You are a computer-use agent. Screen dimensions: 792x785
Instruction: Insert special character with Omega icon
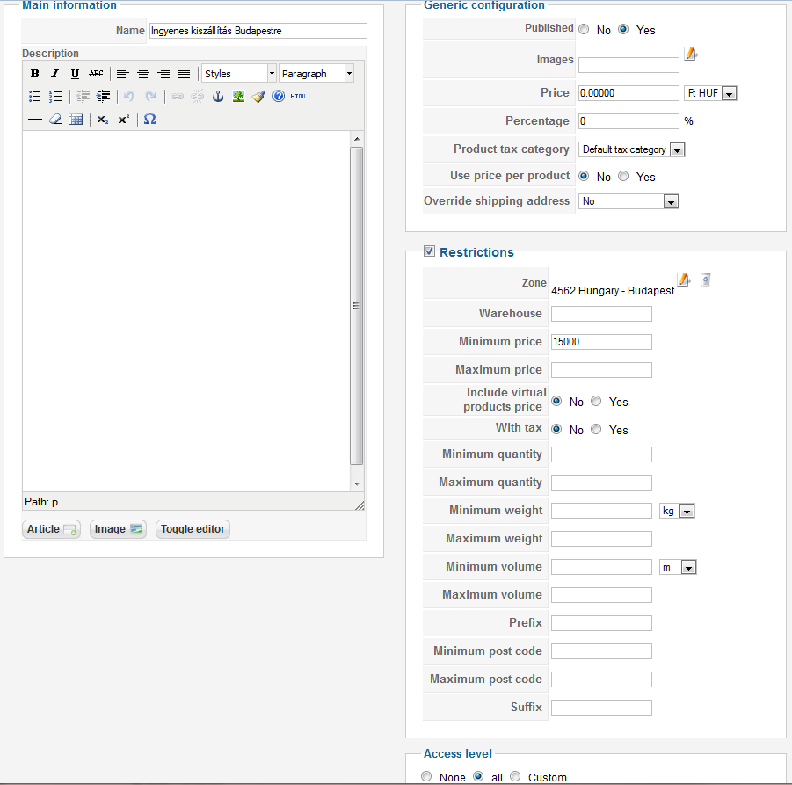click(x=149, y=120)
